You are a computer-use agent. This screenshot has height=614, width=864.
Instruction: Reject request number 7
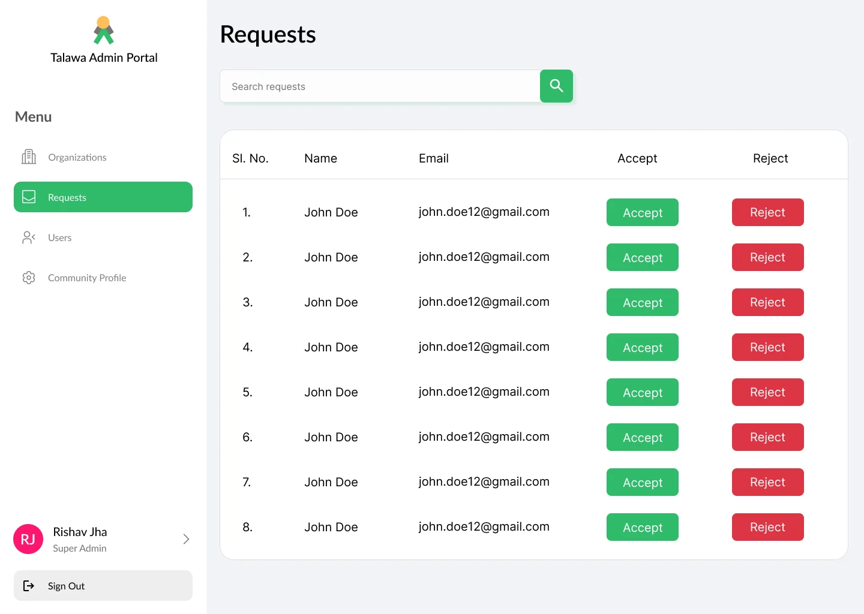(x=768, y=482)
